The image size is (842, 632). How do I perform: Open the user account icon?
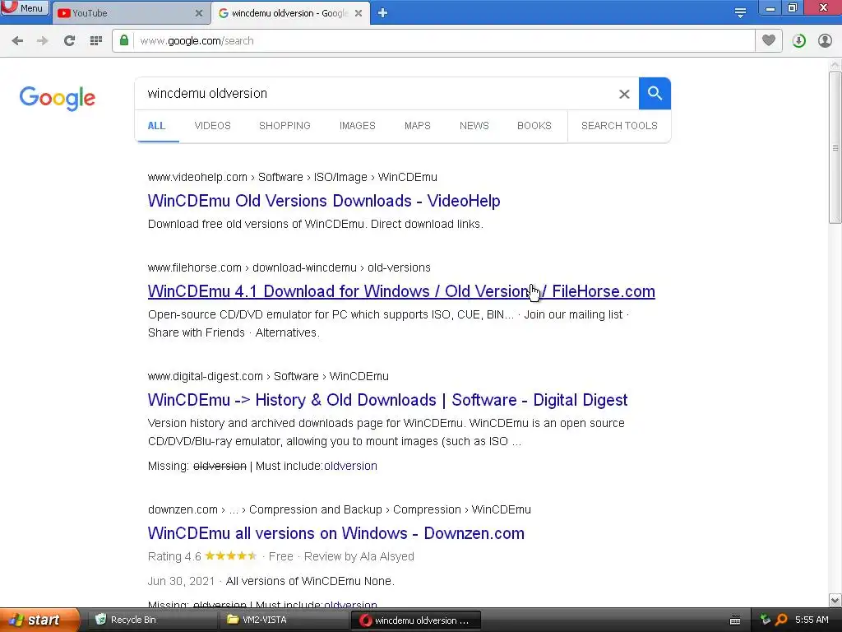pos(825,41)
